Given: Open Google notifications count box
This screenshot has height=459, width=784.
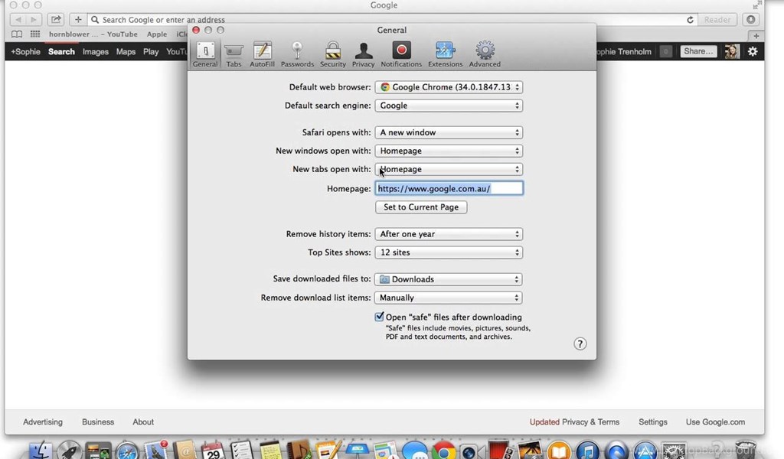Looking at the screenshot, I should 665,51.
